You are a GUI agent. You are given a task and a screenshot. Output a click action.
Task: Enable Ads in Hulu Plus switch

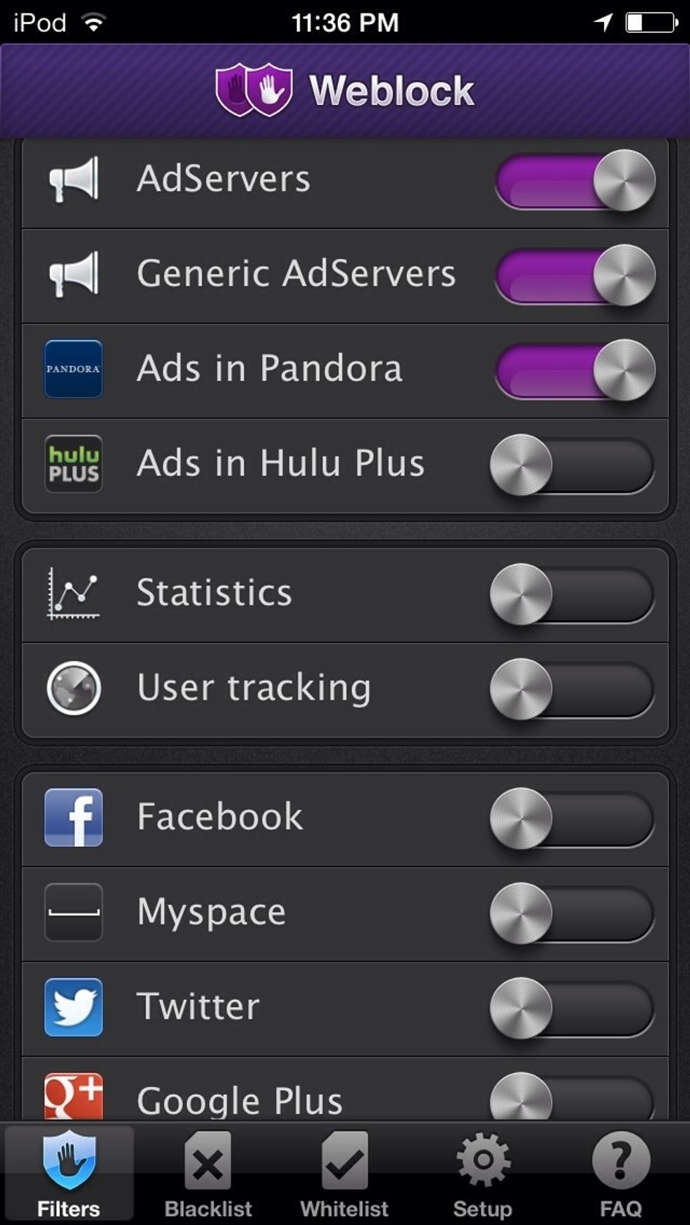pyautogui.click(x=572, y=465)
